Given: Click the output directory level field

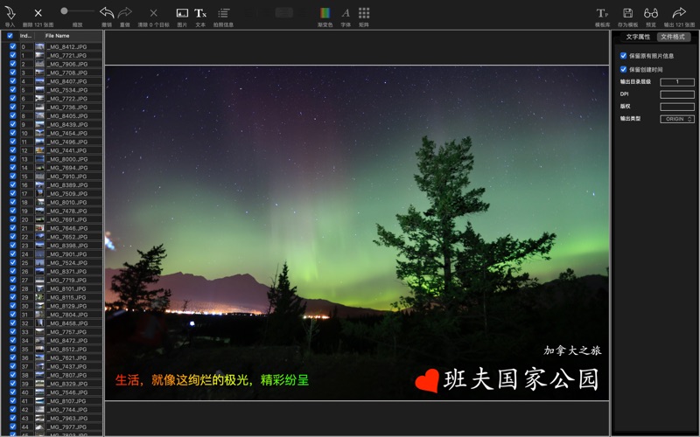Looking at the screenshot, I should point(677,82).
